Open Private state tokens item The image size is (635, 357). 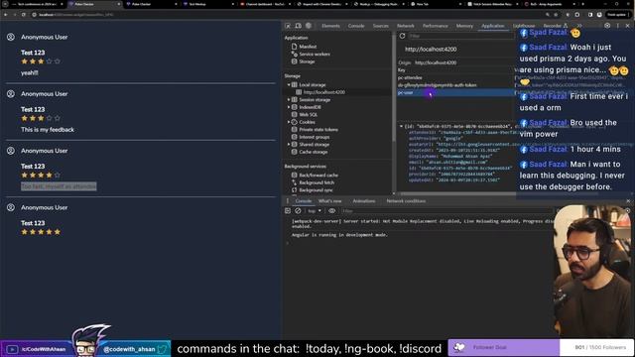point(318,130)
